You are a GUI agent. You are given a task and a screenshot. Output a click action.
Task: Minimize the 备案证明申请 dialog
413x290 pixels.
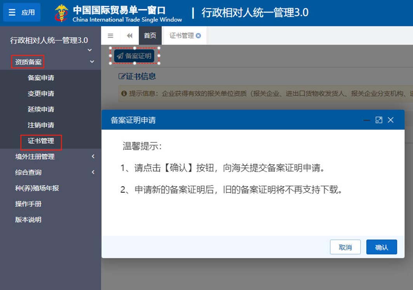367,120
